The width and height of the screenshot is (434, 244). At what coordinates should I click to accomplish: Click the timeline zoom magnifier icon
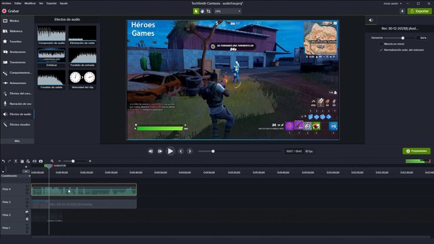pyautogui.click(x=52, y=161)
